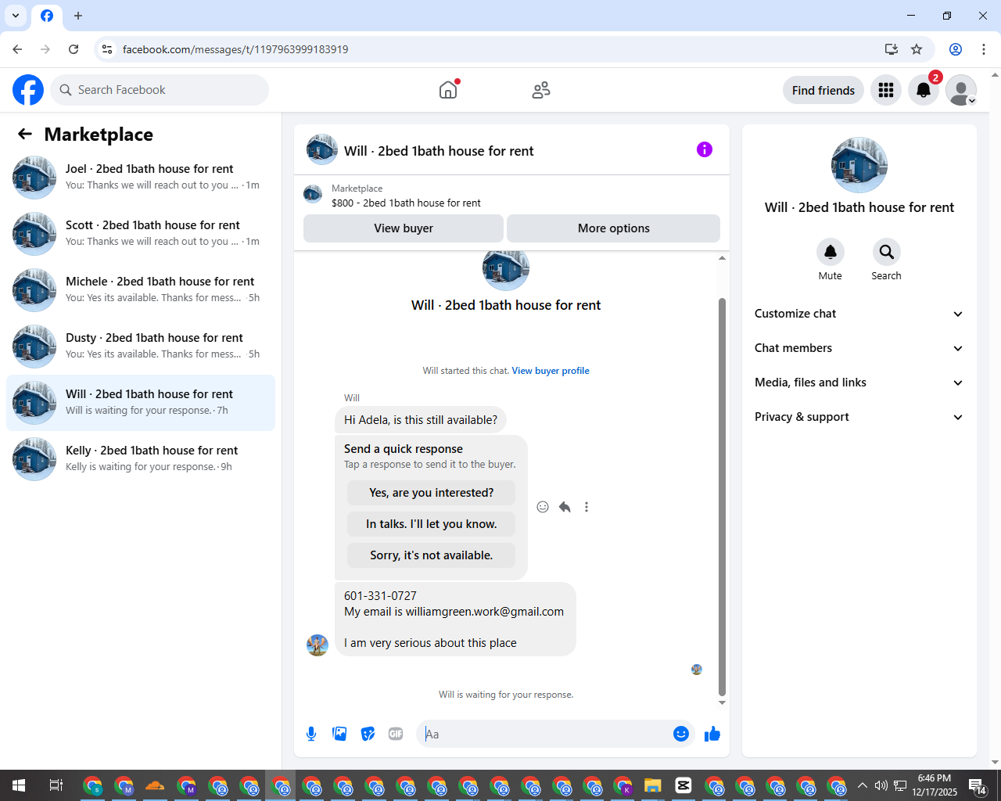
Task: Click the View buyer button
Action: pyautogui.click(x=404, y=228)
